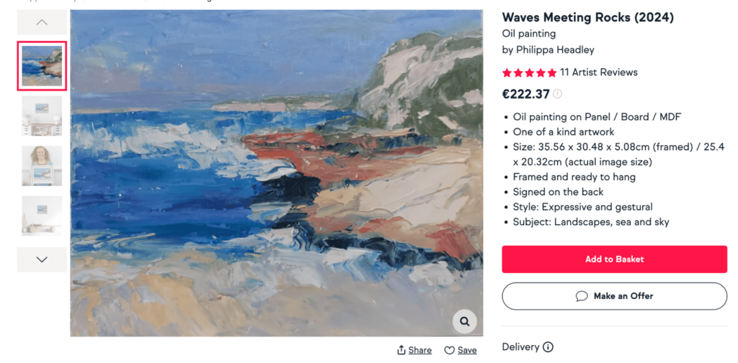Click the magnifier zoom icon on painting
738x363 pixels.
coord(465,321)
